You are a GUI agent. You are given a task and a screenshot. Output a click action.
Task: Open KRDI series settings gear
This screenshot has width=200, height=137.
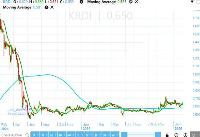click(82, 2)
